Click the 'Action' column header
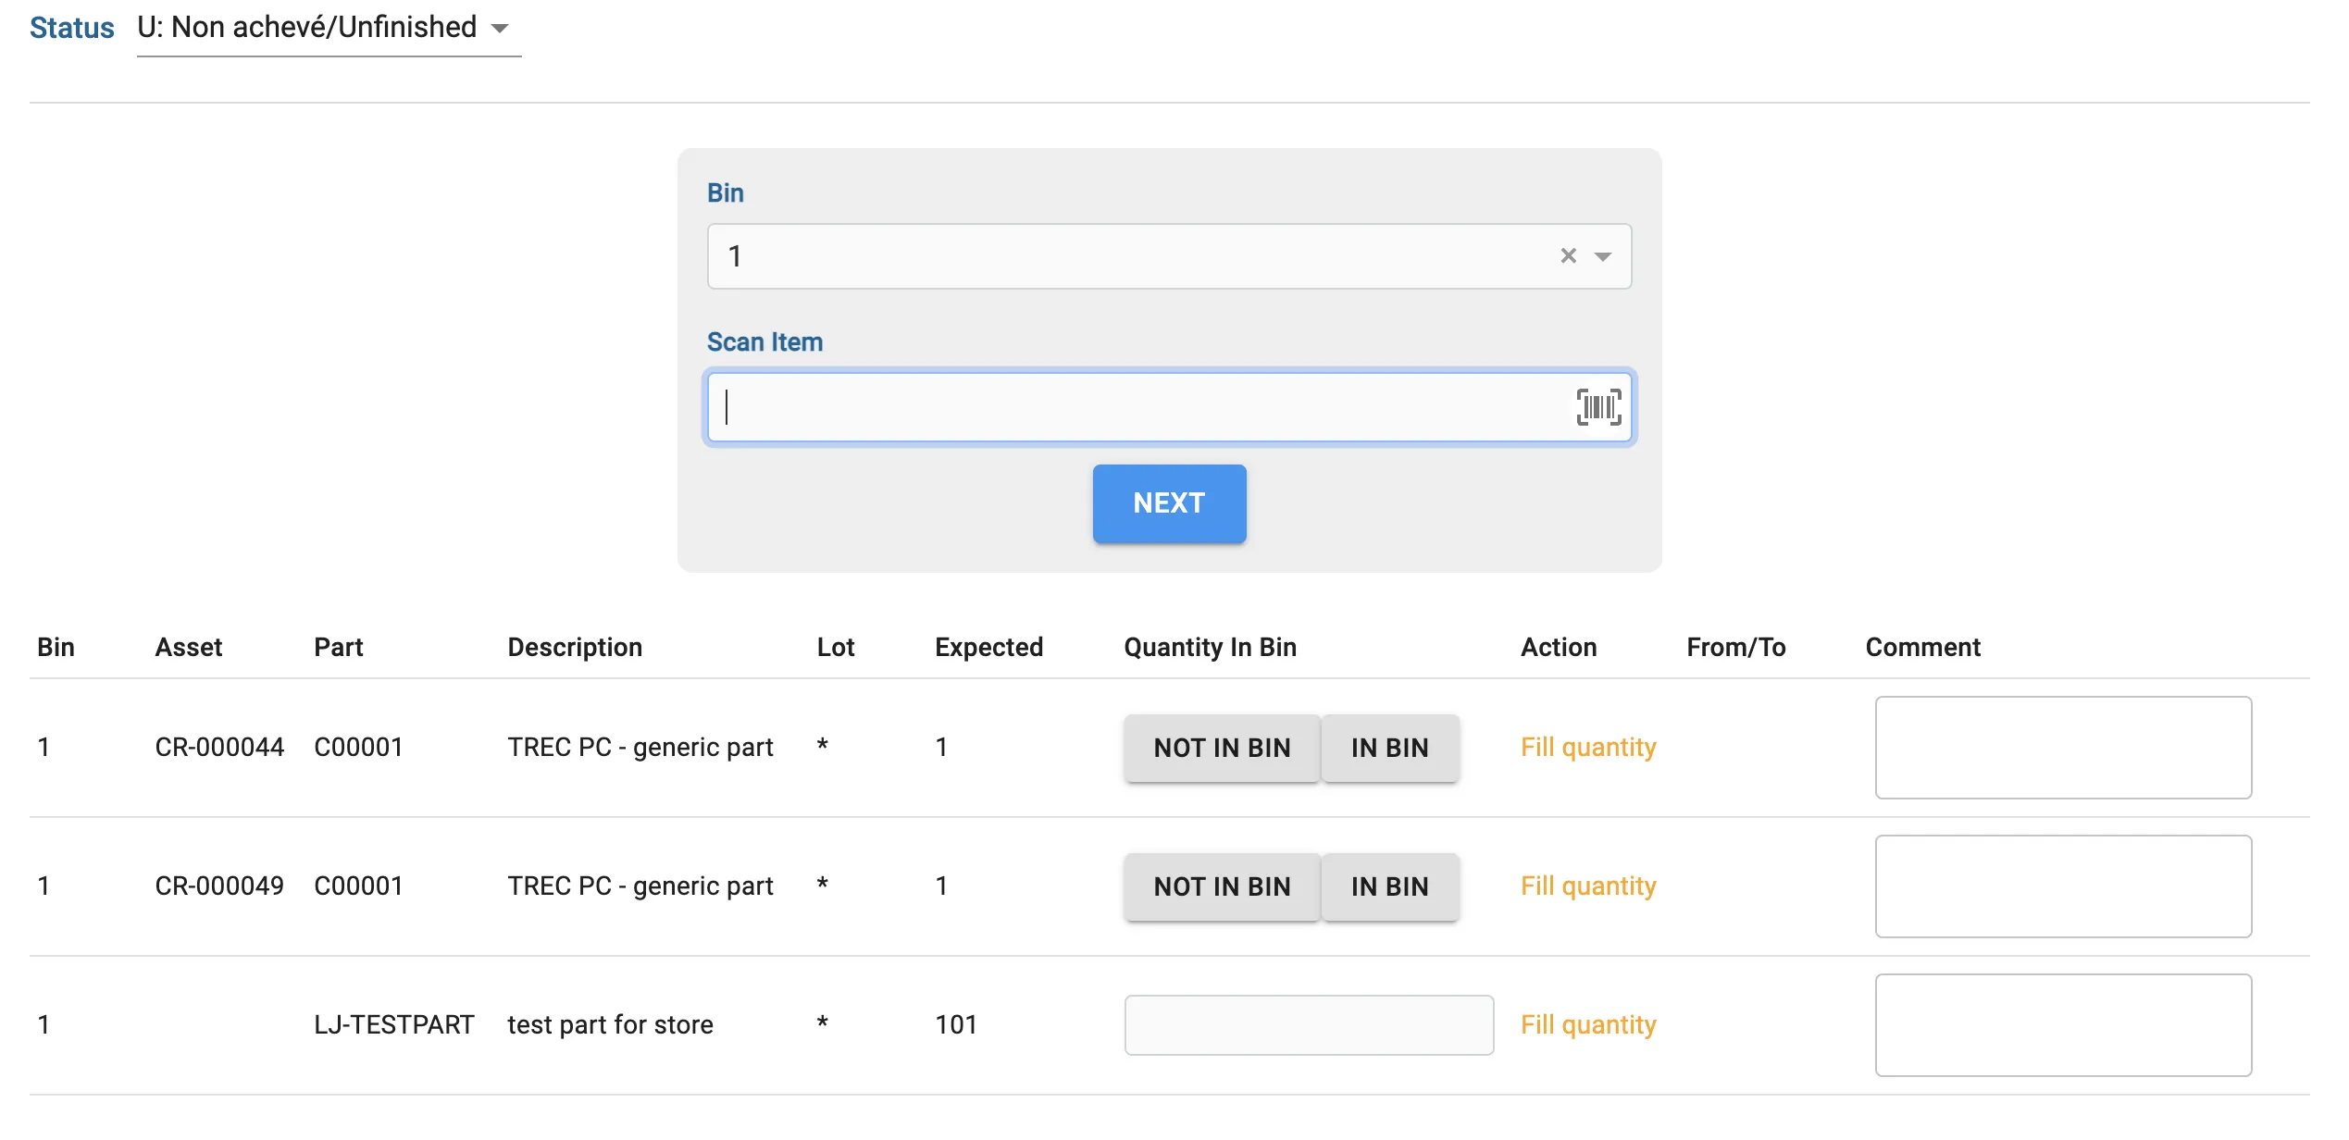Viewport: 2349px width, 1140px height. pos(1559,648)
